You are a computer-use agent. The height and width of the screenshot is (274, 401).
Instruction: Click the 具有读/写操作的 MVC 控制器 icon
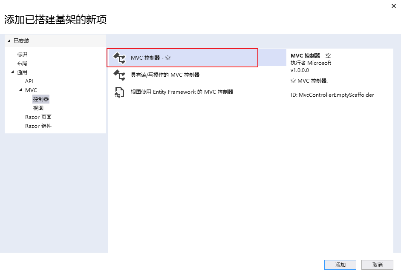[x=119, y=75]
